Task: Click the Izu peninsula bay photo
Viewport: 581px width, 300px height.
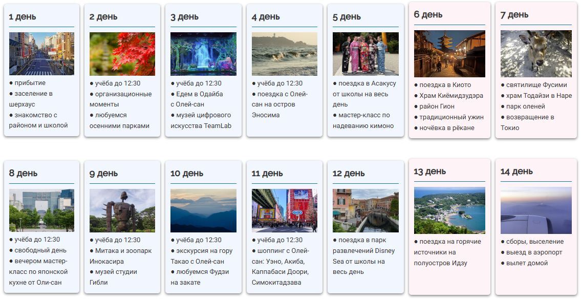Action: coord(449,210)
